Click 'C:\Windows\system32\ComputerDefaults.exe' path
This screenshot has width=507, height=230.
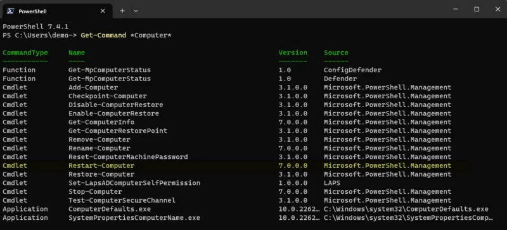[406, 209]
